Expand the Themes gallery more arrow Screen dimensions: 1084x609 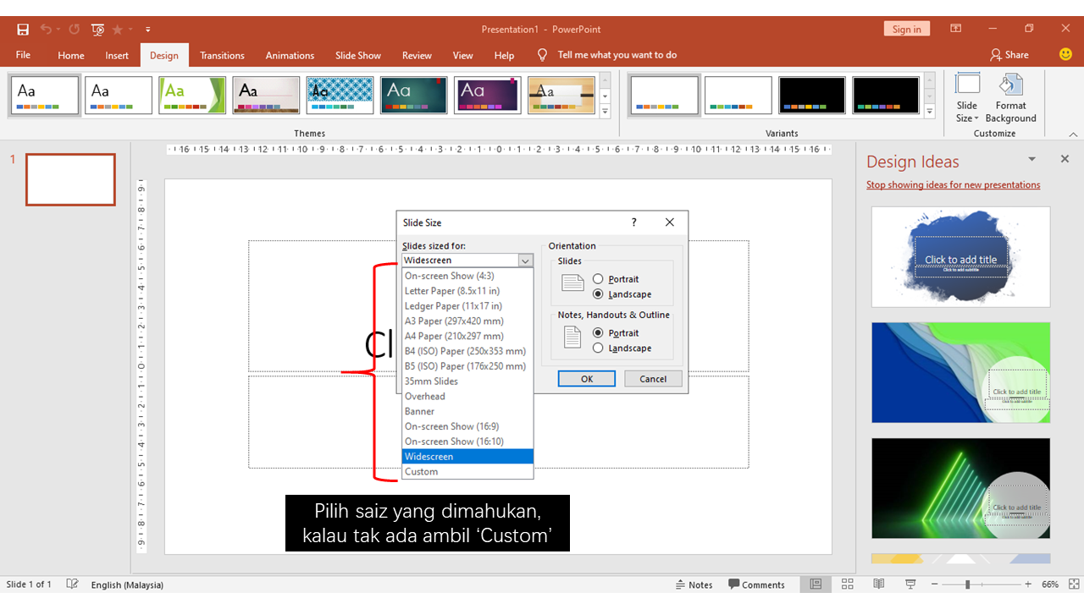[x=605, y=112]
